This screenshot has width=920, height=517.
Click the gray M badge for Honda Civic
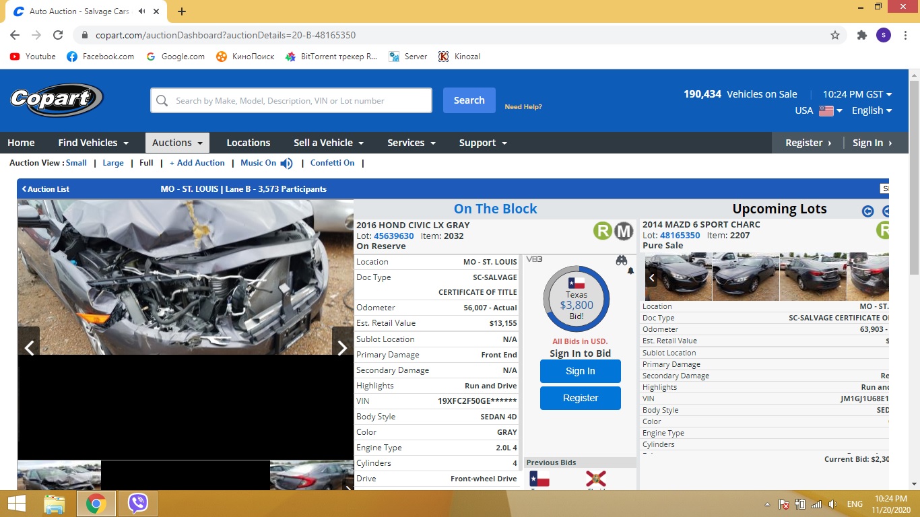(x=624, y=231)
